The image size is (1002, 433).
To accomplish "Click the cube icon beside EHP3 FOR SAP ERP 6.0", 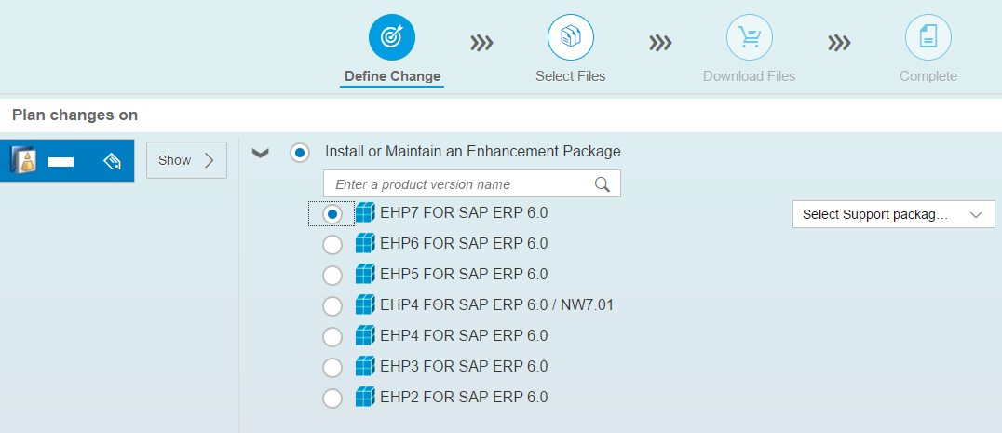I will (x=365, y=367).
